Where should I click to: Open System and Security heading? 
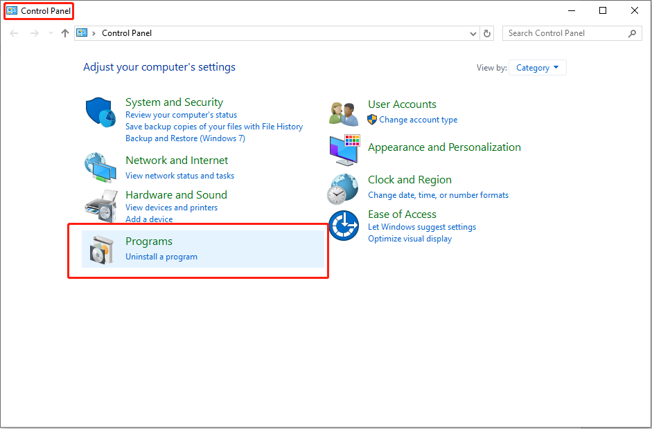coord(174,102)
